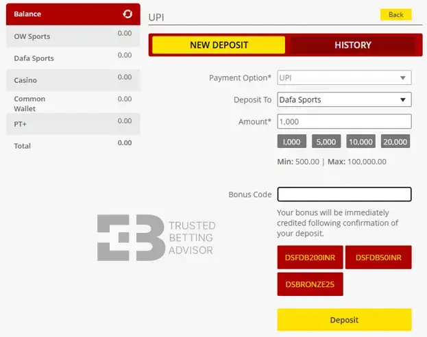
Task: Choose the 1,000 quick amount button
Action: click(x=292, y=142)
